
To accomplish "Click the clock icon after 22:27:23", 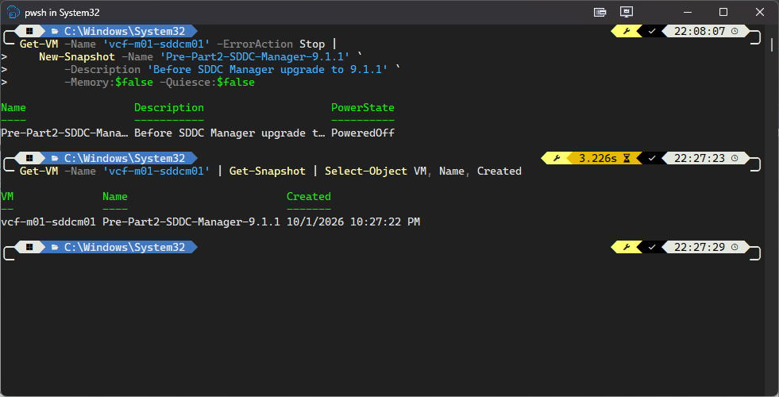I will 735,159.
